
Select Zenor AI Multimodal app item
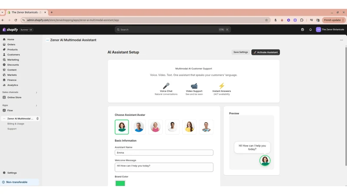tap(20, 118)
